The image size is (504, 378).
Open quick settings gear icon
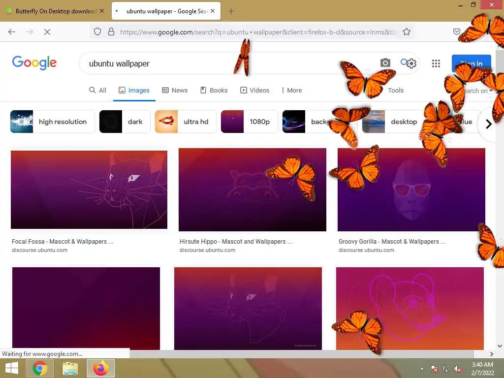411,63
